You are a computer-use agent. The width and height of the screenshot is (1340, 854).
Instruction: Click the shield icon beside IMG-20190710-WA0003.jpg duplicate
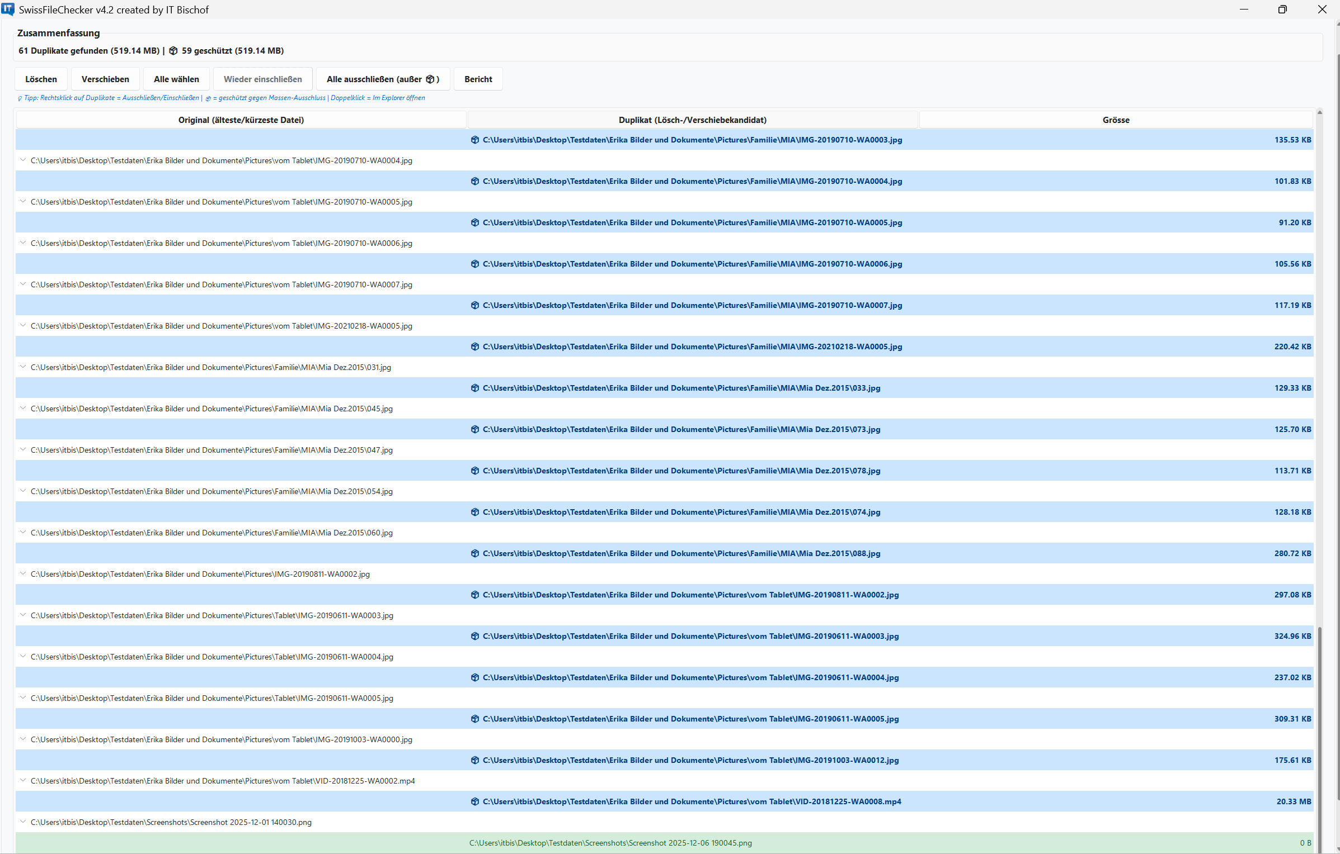[x=474, y=140]
